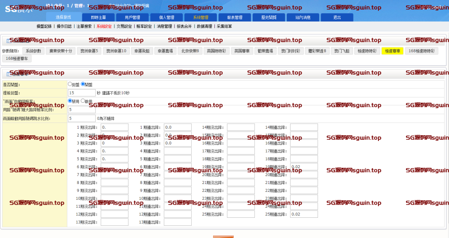Click the 3期沒出降 input field
This screenshot has height=238, width=449.
(114, 143)
